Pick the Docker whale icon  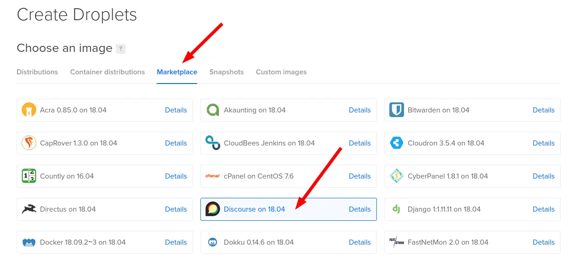coord(29,242)
